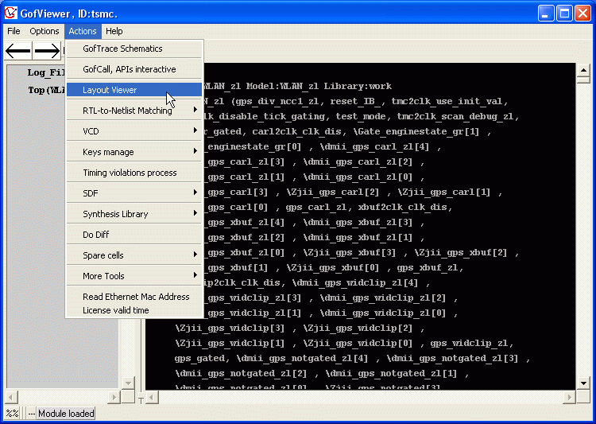This screenshot has height=424, width=596.
Task: Click Read Ethernet Mac Address entry
Action: (x=136, y=297)
